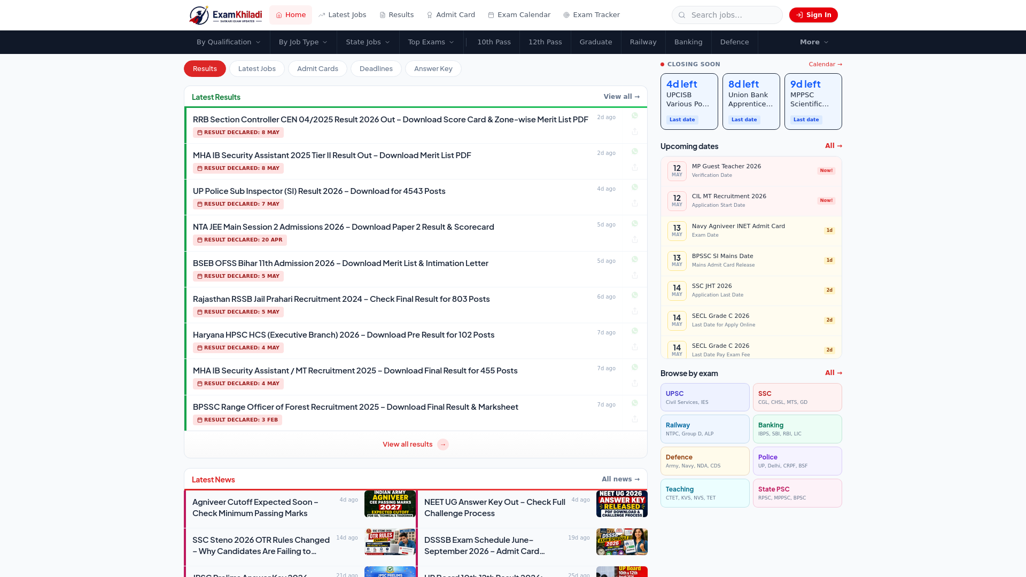
Task: Click the Search jobs input field
Action: click(x=727, y=15)
